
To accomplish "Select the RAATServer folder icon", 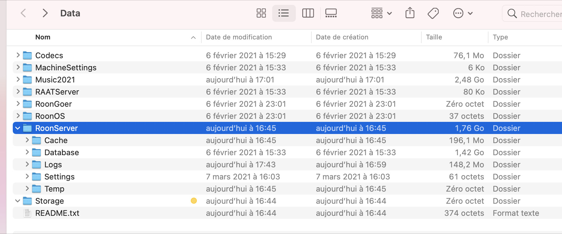I will (x=27, y=92).
